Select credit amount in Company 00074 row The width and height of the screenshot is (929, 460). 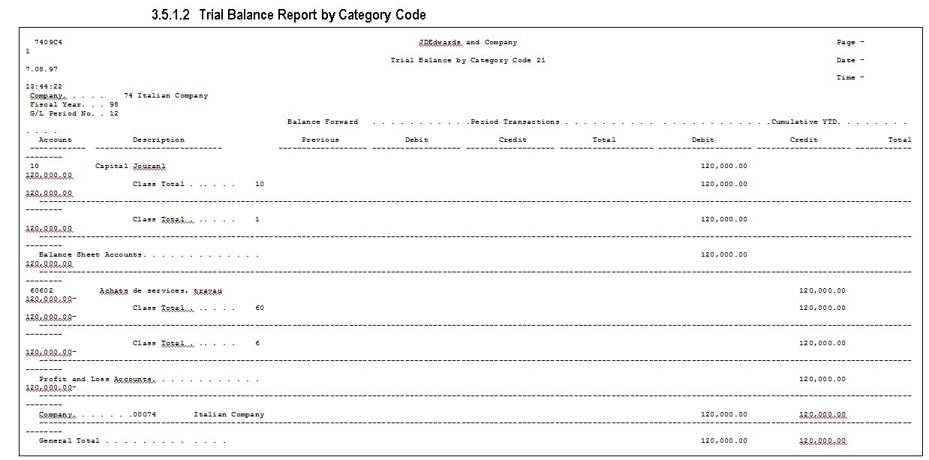point(822,414)
